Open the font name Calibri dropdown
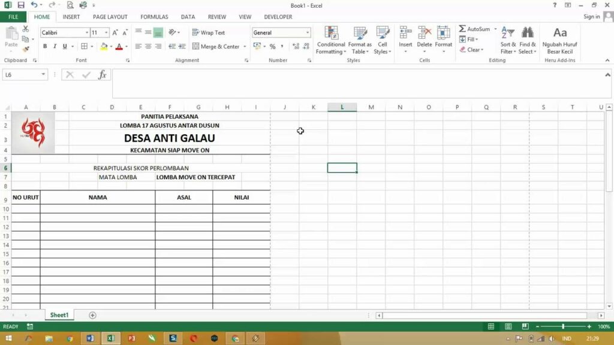614x345 pixels. (86, 32)
